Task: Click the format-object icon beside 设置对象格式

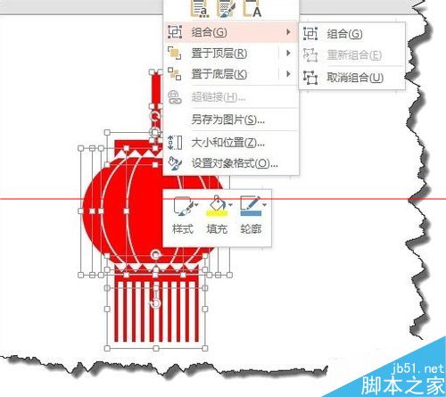Action: (x=175, y=163)
